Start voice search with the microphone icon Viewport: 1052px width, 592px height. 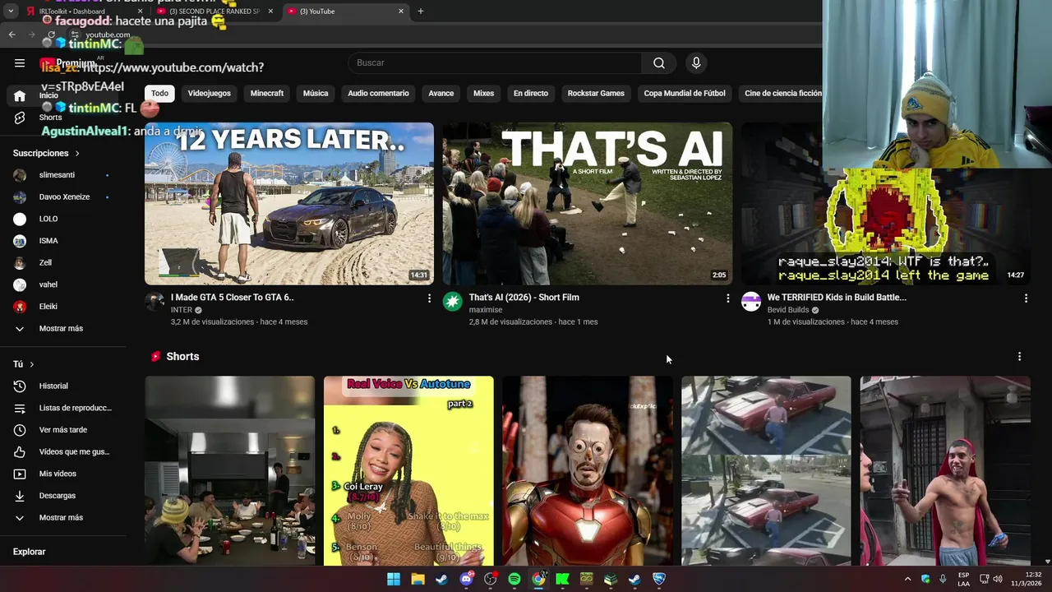coord(696,62)
